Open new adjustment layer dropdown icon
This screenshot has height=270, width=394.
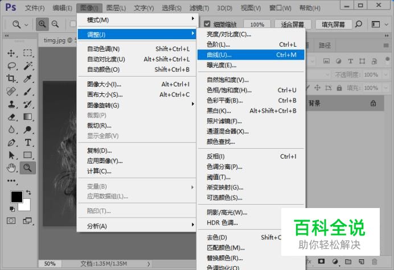pos(335,261)
